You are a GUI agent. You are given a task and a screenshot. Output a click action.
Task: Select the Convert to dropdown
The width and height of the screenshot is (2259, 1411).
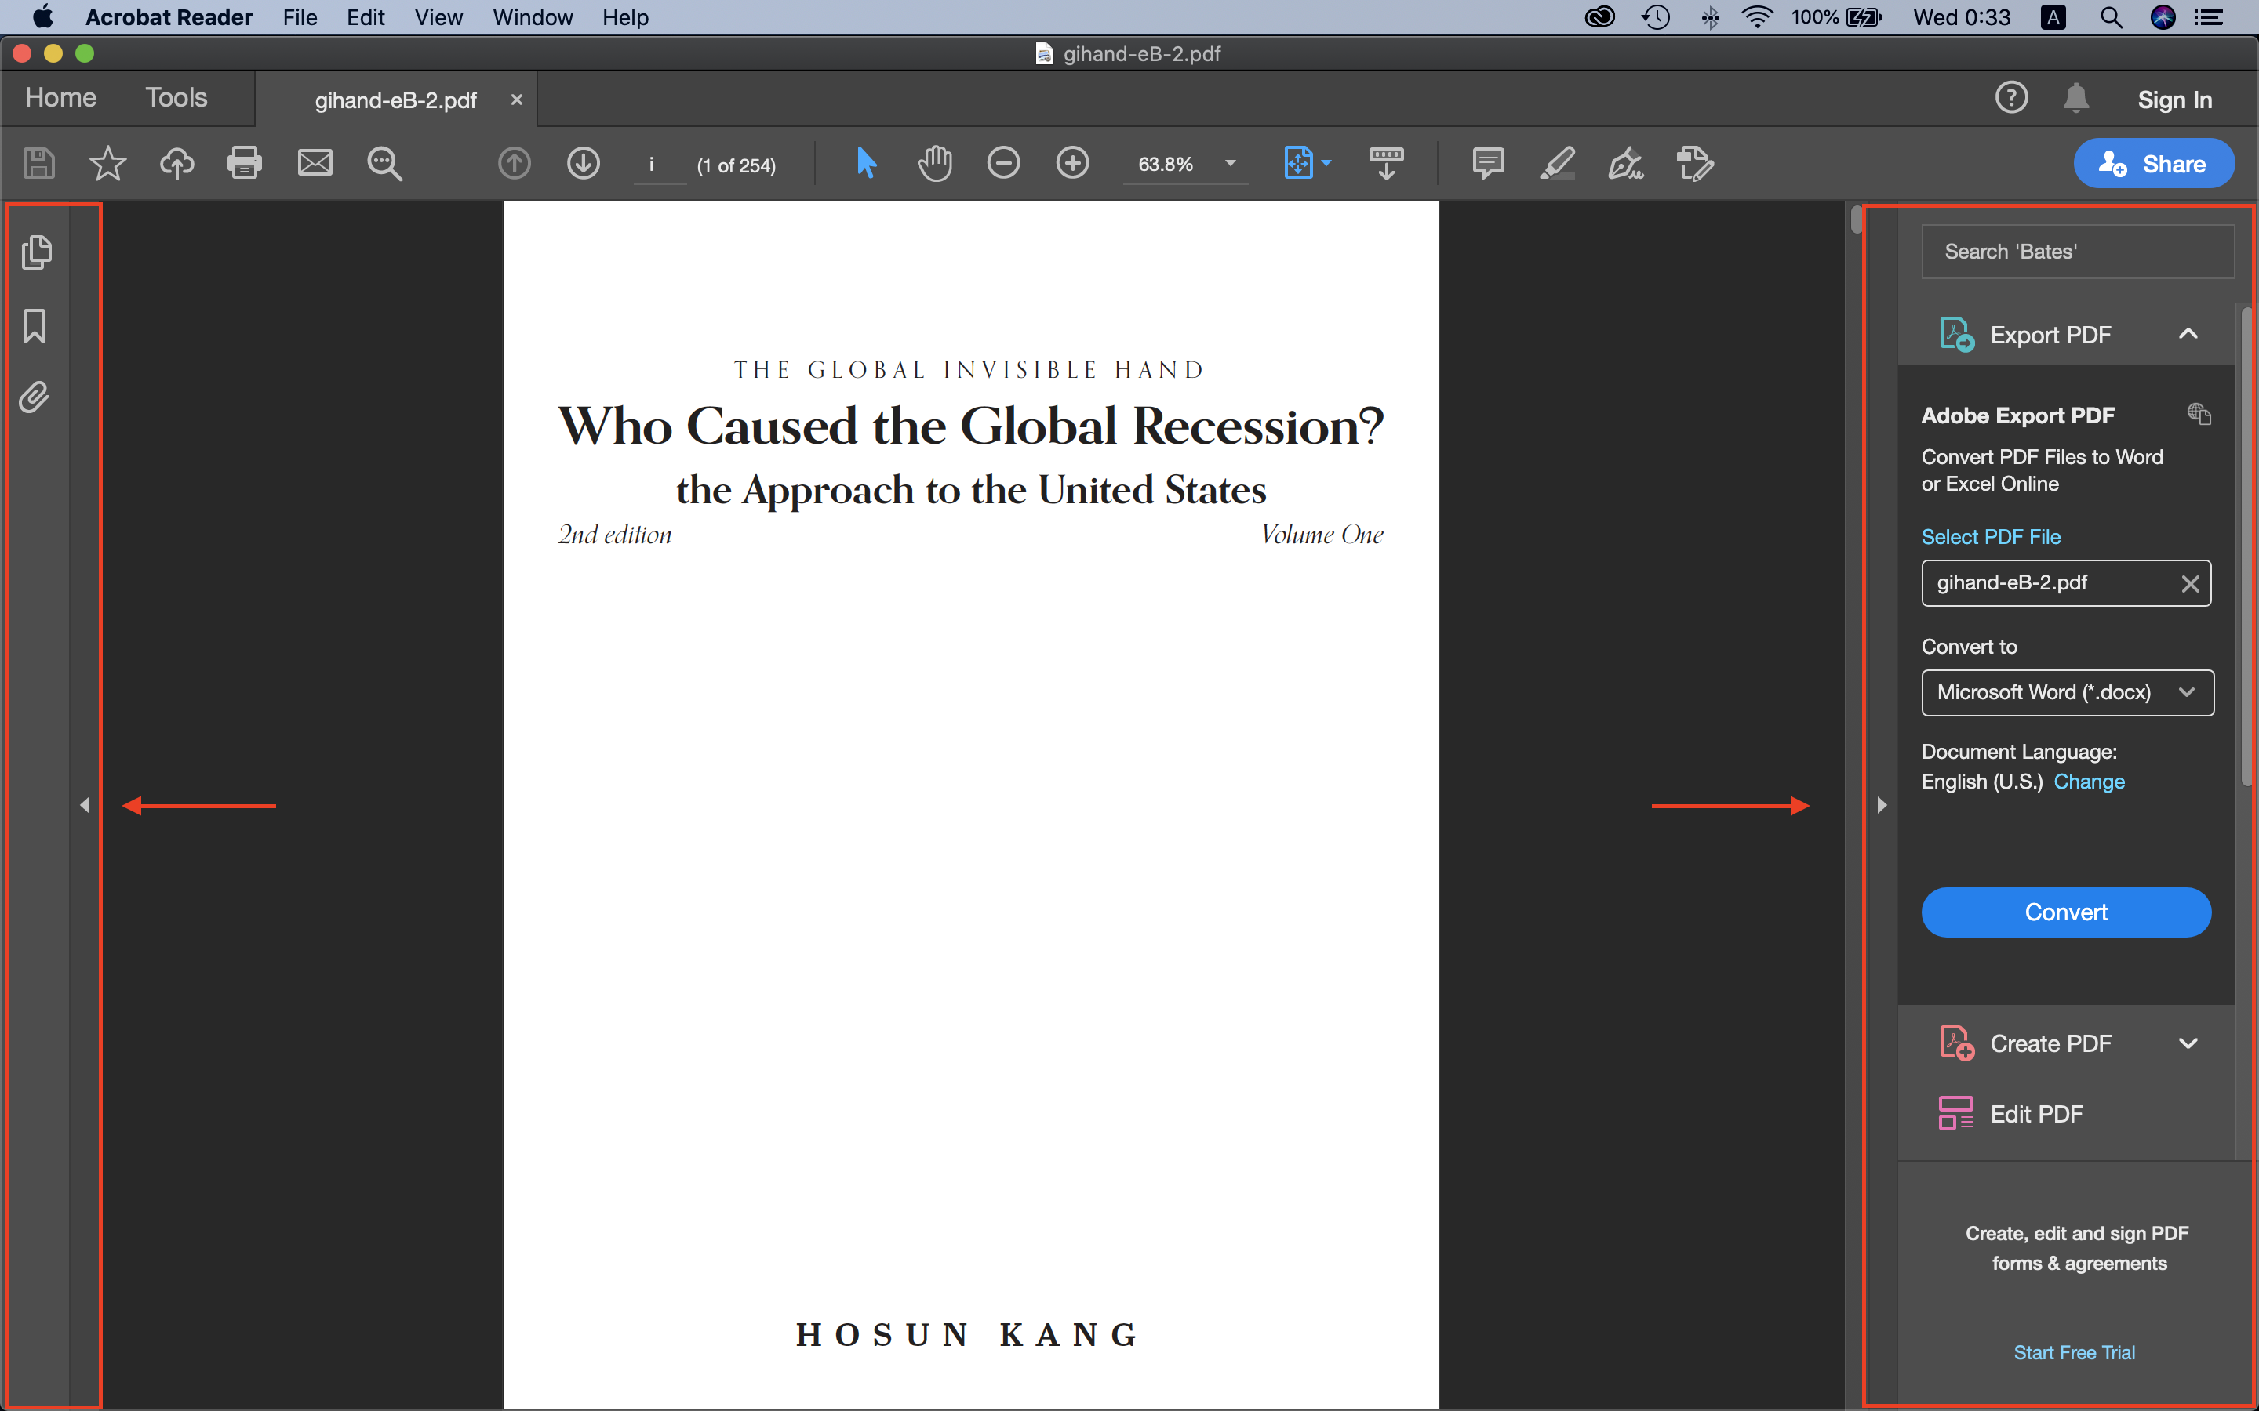click(x=2065, y=691)
